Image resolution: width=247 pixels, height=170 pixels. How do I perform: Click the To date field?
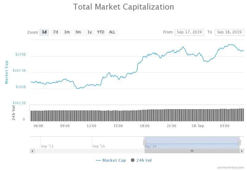229,32
